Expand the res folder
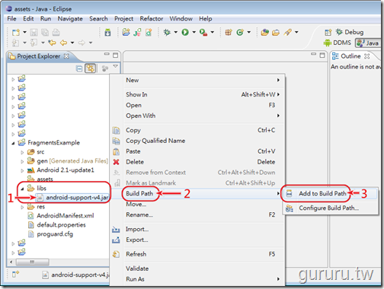This screenshot has width=384, height=289. [22, 207]
